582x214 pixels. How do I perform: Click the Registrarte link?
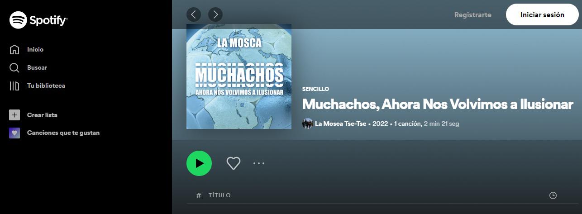[472, 15]
